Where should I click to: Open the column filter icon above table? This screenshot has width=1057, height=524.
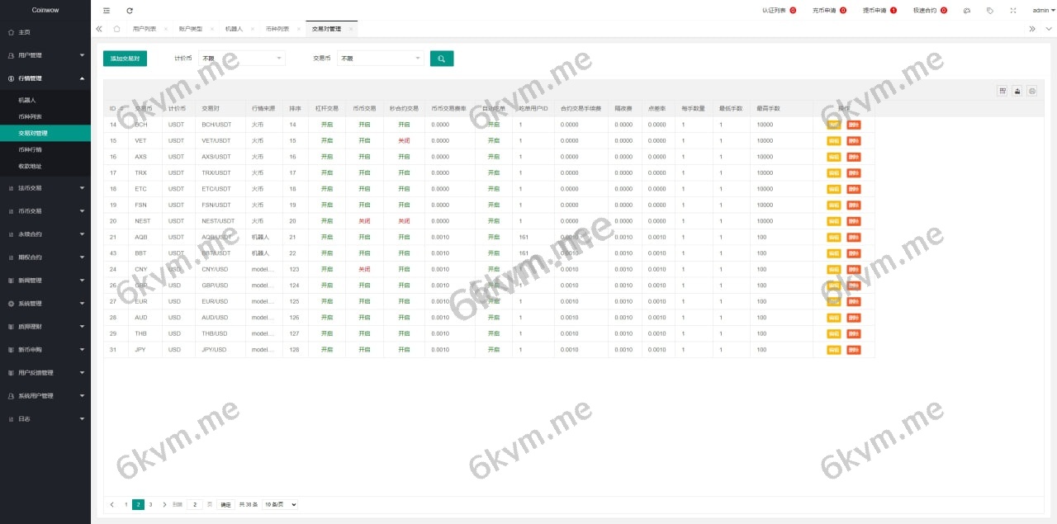[x=1002, y=91]
